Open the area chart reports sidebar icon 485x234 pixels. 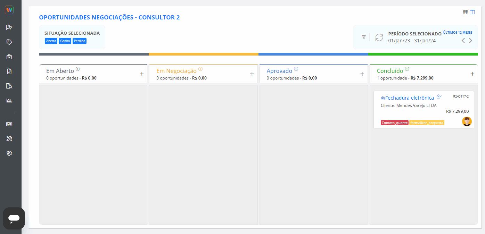(9, 101)
